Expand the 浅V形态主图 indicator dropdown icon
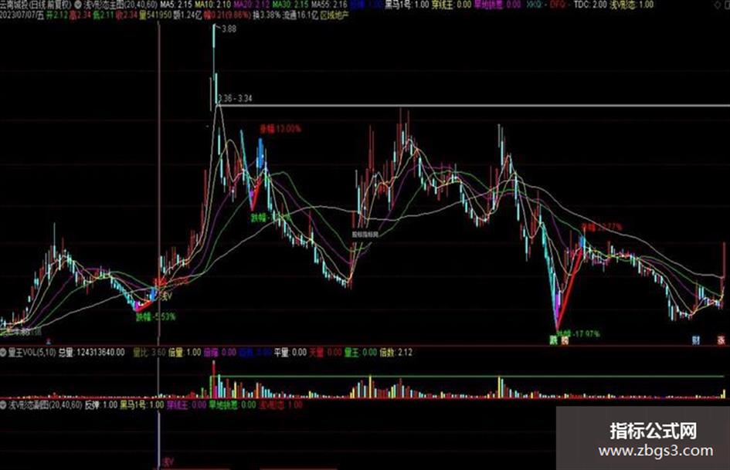 [x=78, y=5]
